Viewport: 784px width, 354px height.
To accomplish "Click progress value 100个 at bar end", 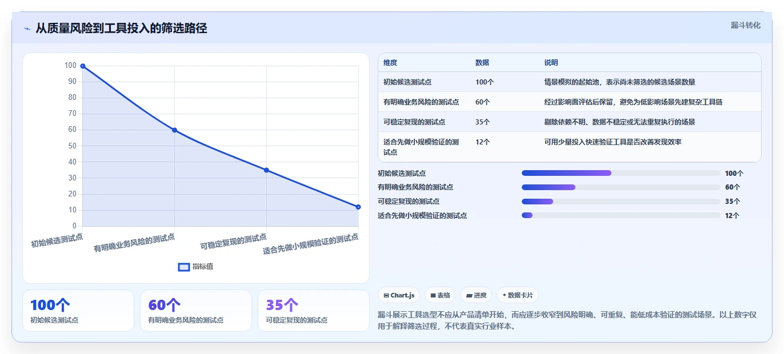I will click(734, 174).
